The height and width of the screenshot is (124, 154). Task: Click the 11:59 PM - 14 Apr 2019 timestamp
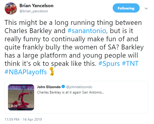tap(24, 119)
